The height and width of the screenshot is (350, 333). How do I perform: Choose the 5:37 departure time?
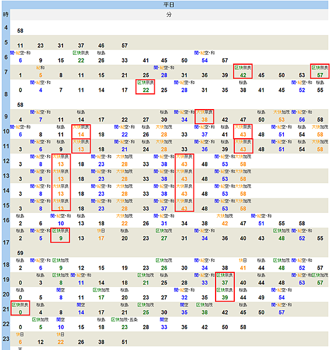[81, 45]
